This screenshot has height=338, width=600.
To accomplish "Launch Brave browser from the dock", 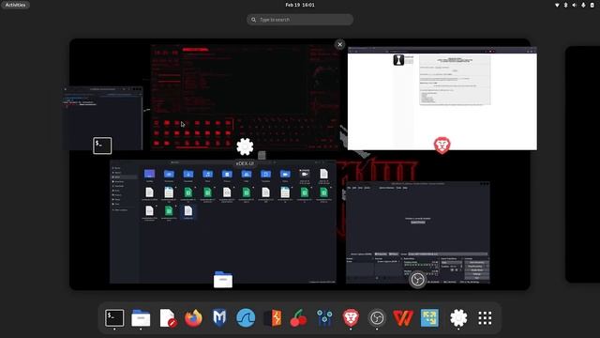I will (351, 318).
